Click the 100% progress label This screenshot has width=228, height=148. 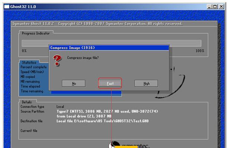200,51
